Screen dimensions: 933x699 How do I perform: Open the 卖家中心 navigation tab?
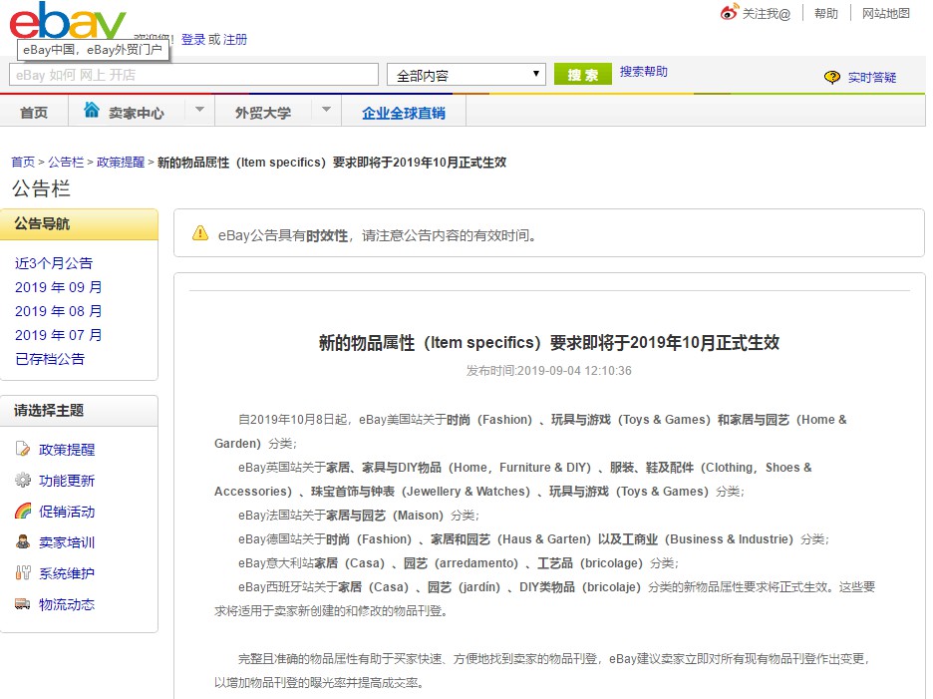[x=136, y=113]
